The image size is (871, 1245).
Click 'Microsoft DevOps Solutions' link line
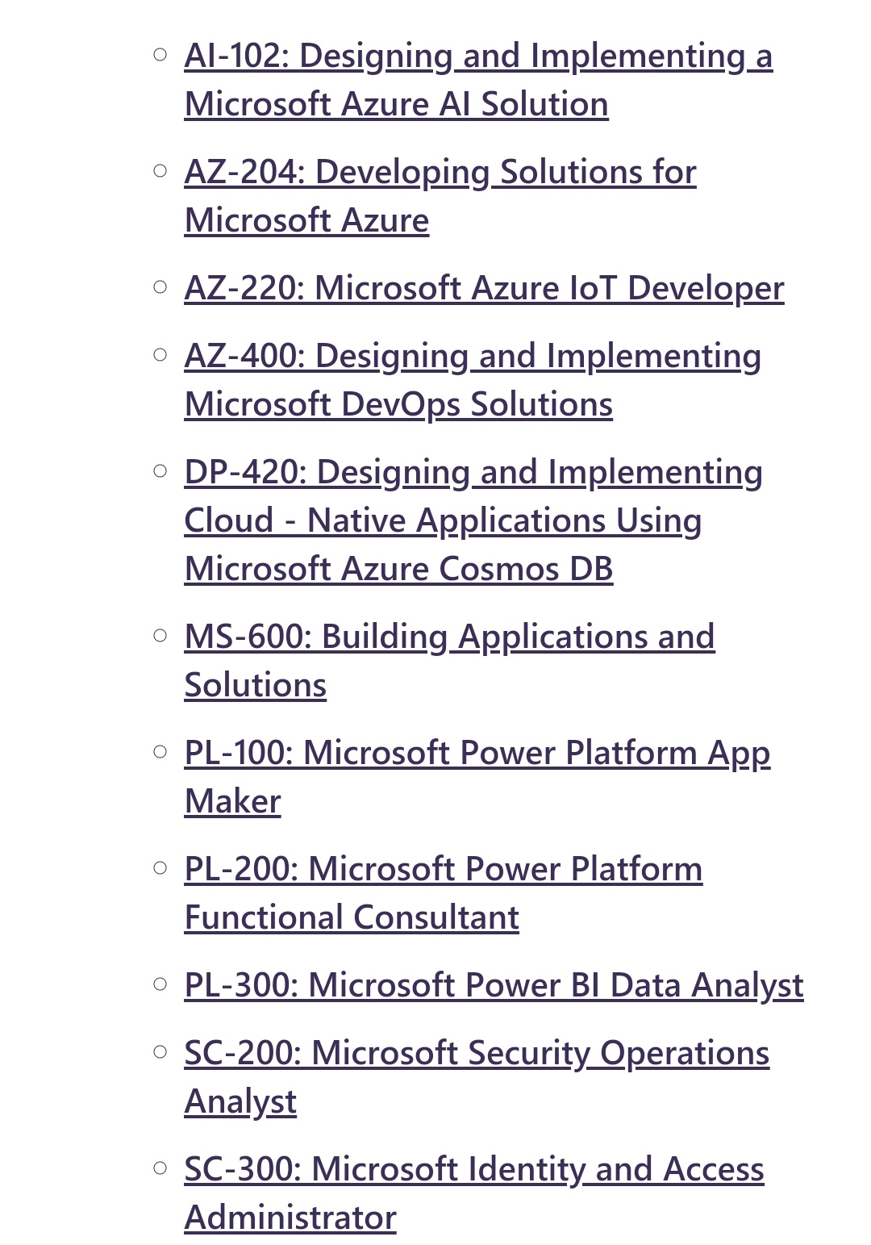tap(398, 405)
